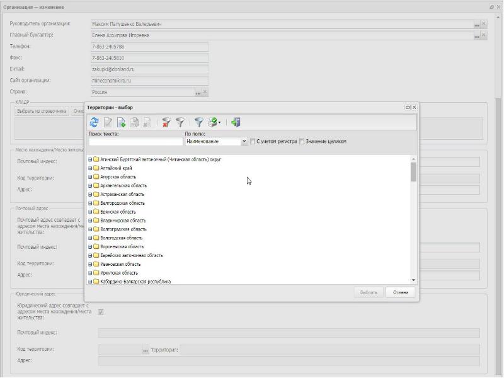Click the delete record toolbar icon
Viewport: 504px width, 378px height.
(x=147, y=122)
